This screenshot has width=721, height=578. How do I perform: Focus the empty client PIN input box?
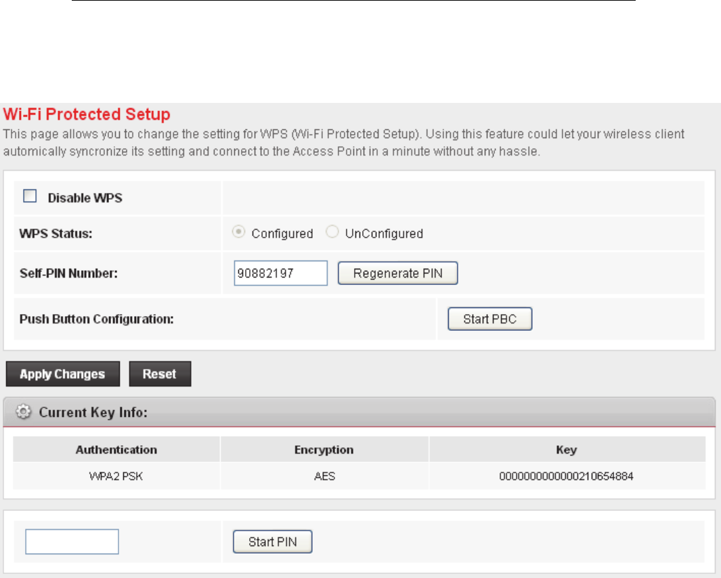(72, 542)
